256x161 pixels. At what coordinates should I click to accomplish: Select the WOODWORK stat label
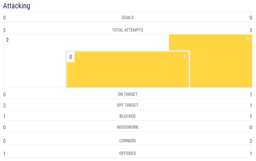click(x=128, y=127)
